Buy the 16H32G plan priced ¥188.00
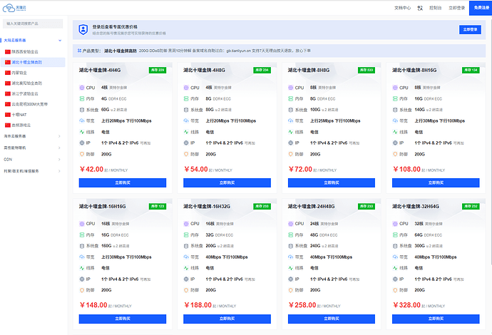492x335 pixels. click(227, 319)
